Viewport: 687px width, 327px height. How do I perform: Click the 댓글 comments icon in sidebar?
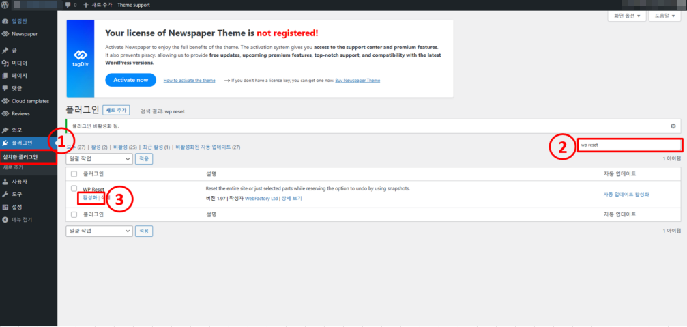click(x=5, y=88)
